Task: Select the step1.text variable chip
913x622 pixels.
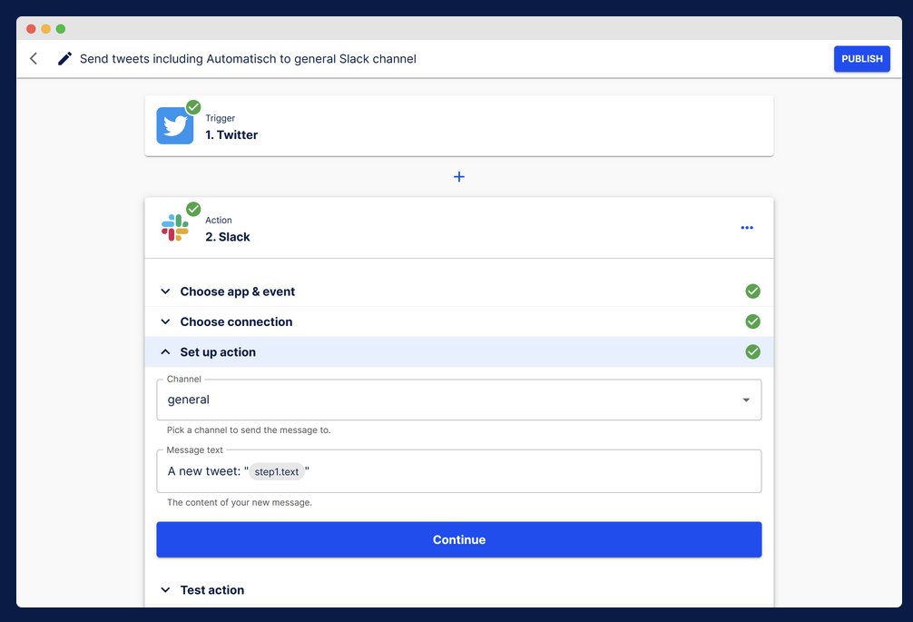Action: coord(277,472)
